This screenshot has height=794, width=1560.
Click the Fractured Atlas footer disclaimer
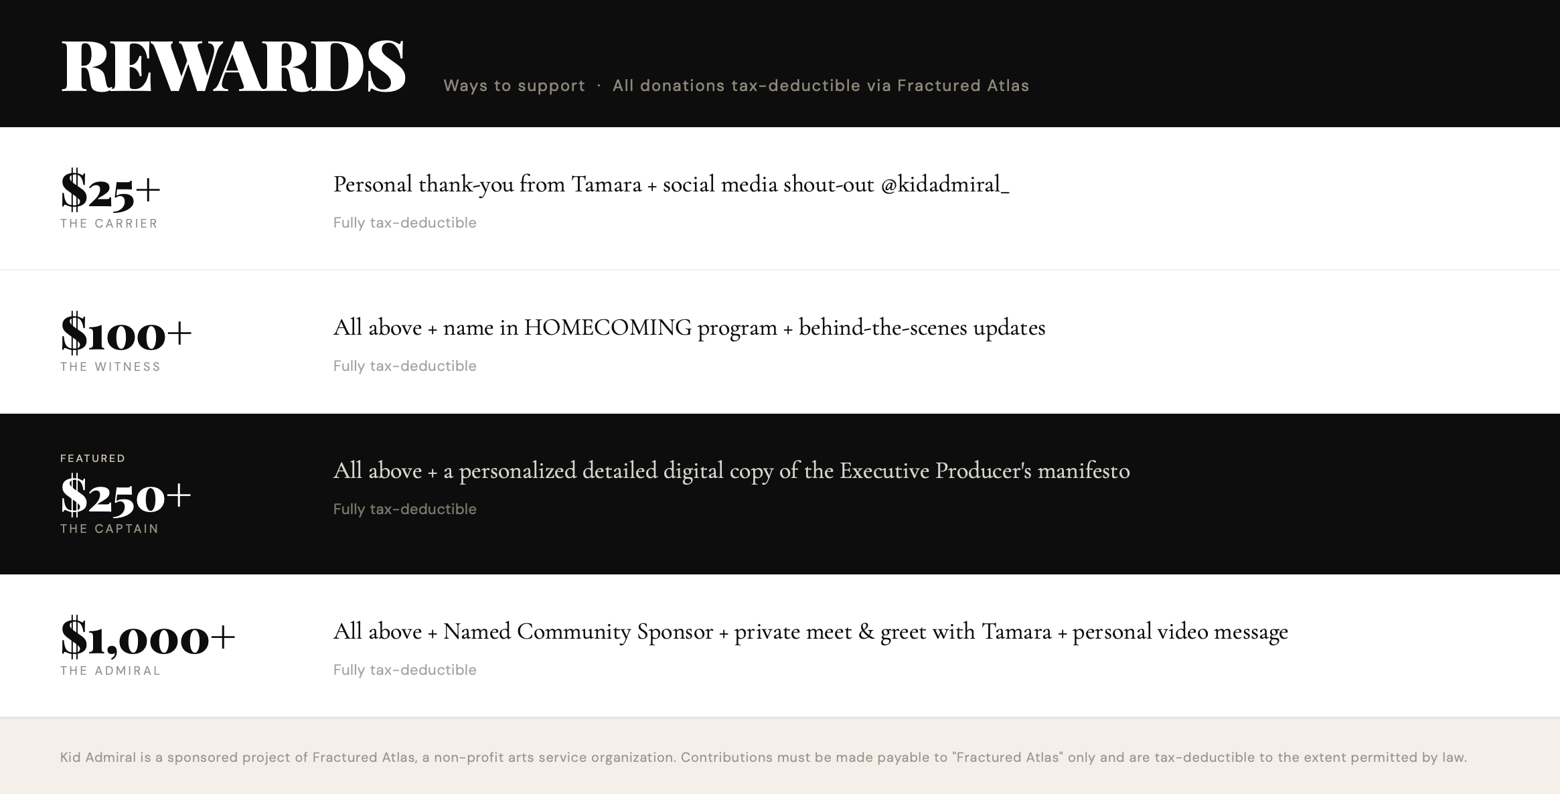[x=763, y=757]
